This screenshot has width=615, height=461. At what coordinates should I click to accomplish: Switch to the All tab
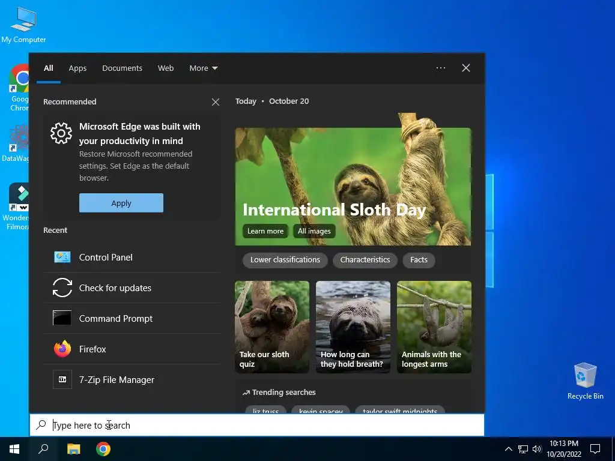[48, 68]
